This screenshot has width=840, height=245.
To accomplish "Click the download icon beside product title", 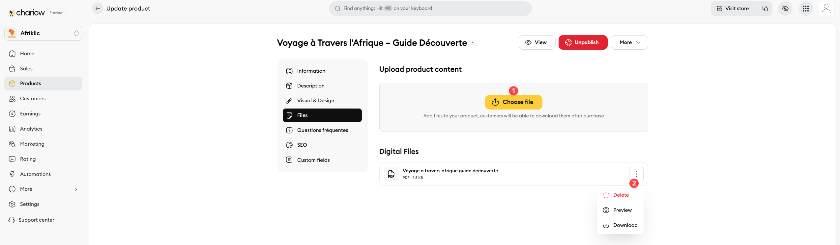I will [473, 42].
